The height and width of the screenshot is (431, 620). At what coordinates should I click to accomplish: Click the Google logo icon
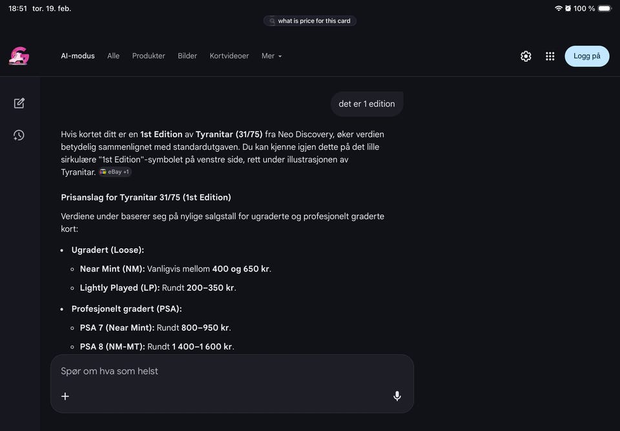[x=19, y=56]
